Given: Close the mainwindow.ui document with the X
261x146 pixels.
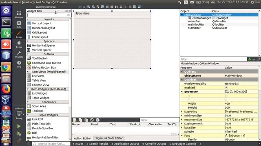Looking at the screenshot, I should (x=84, y=7).
